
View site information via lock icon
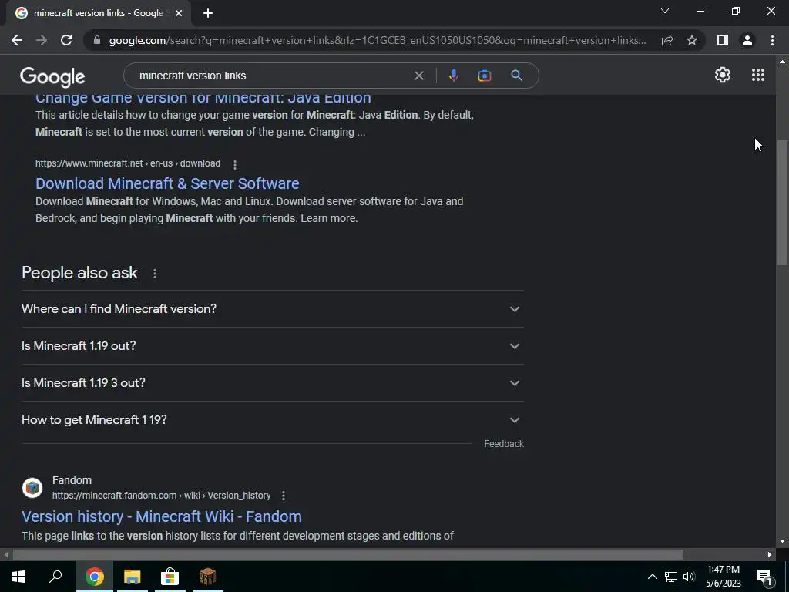[x=97, y=40]
